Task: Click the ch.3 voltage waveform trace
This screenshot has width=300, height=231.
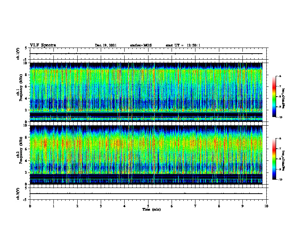Action: [x=146, y=194]
